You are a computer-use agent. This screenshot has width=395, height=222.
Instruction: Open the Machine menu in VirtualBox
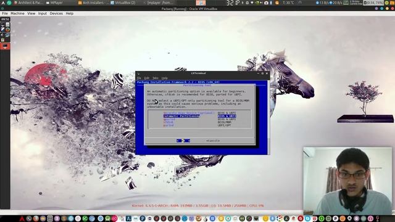[x=17, y=14]
